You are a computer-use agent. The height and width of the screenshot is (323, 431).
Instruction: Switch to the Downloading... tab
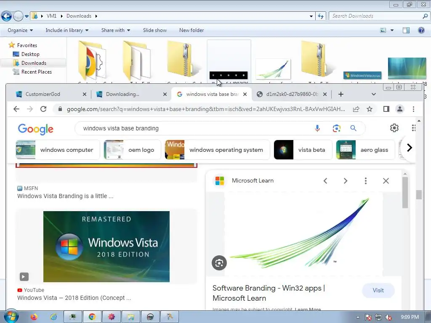[130, 94]
